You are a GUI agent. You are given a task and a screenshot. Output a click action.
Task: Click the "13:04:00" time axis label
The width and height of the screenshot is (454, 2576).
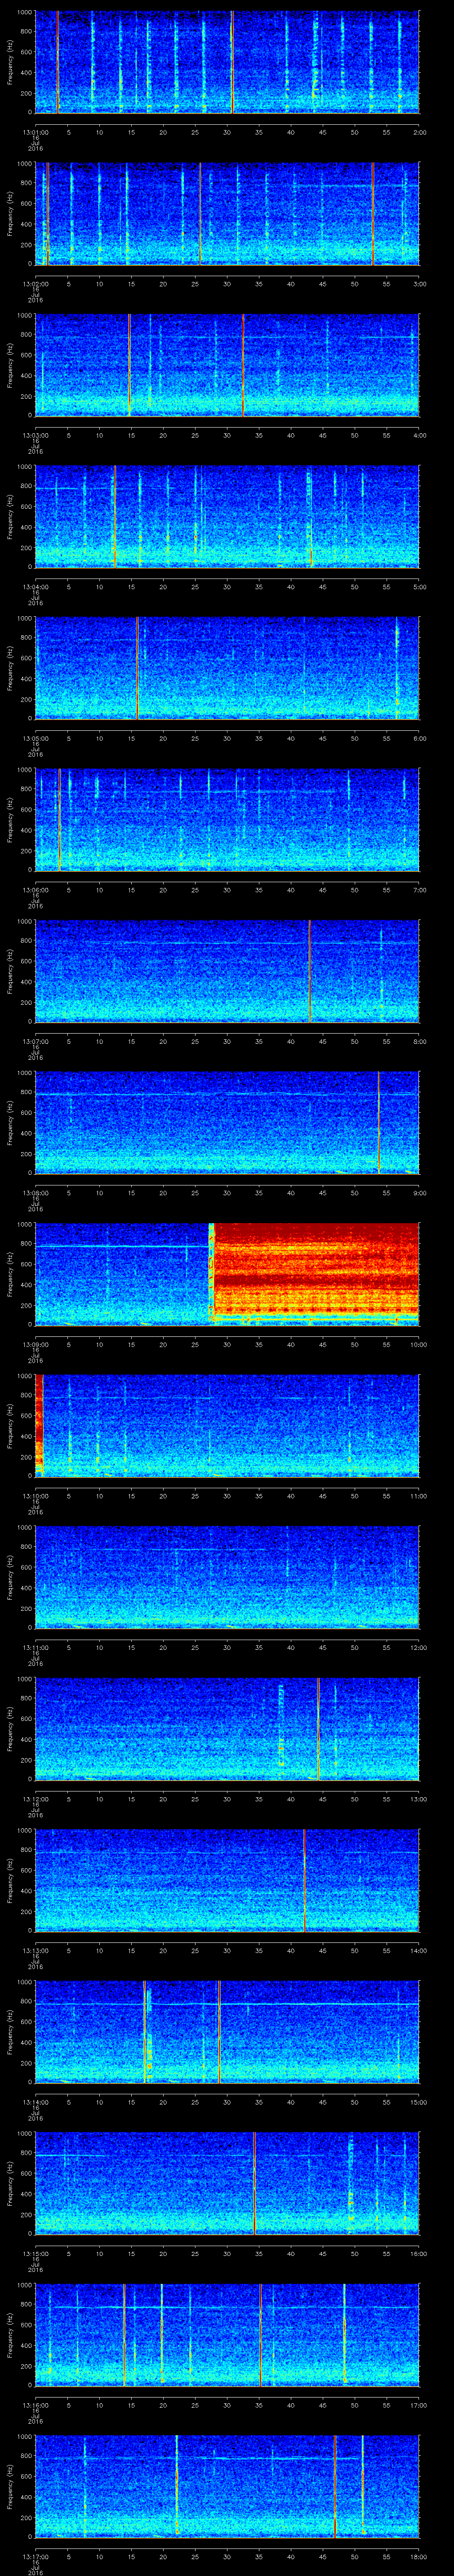coord(35,587)
